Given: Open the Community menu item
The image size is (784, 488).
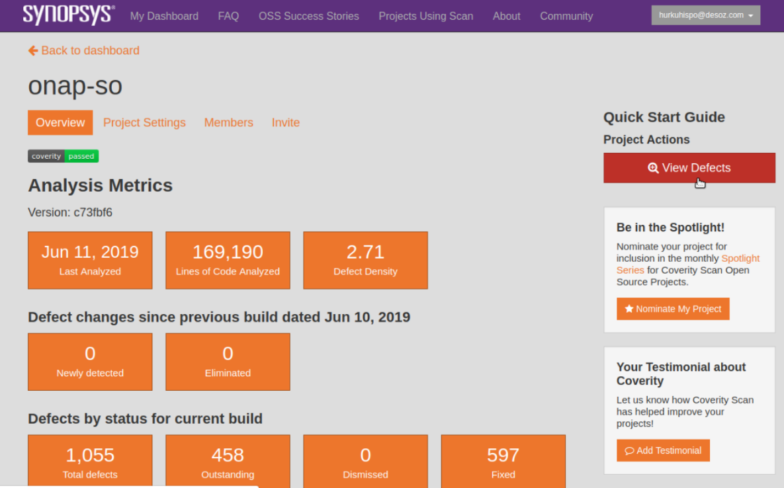Looking at the screenshot, I should click(x=566, y=16).
